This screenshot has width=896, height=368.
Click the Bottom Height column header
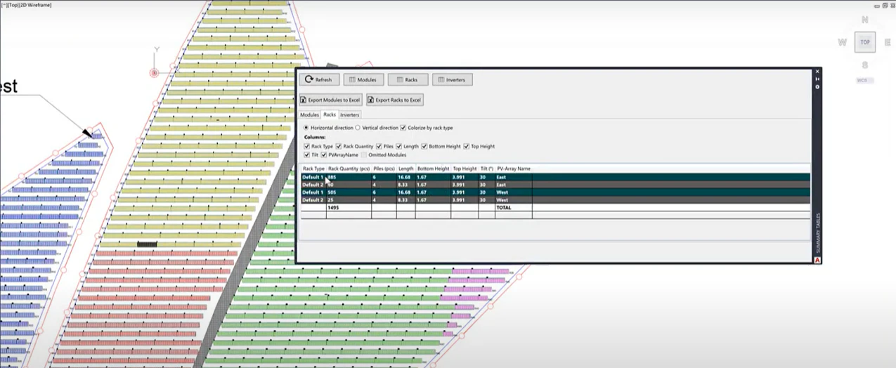(433, 169)
